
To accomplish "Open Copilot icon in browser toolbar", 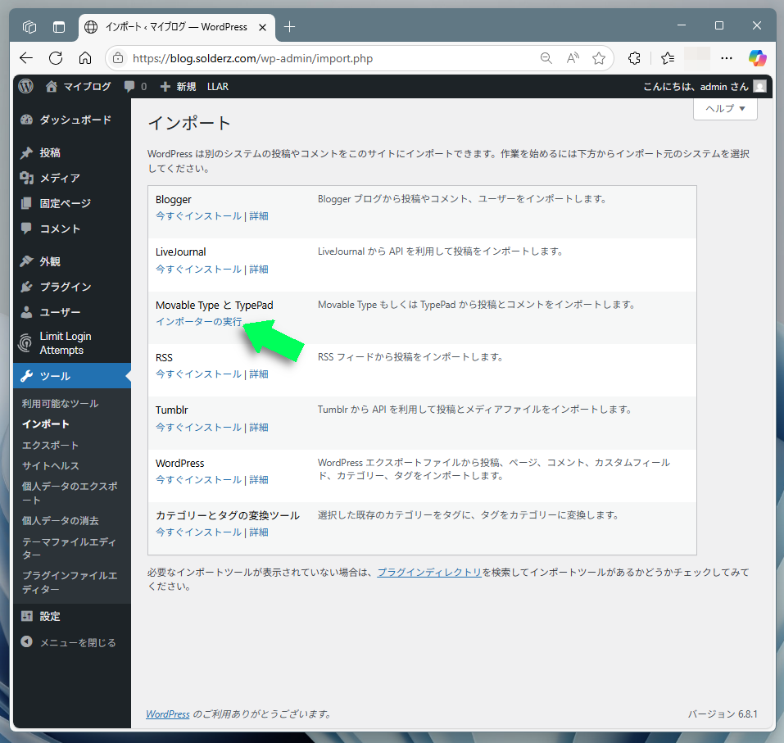I will coord(757,58).
